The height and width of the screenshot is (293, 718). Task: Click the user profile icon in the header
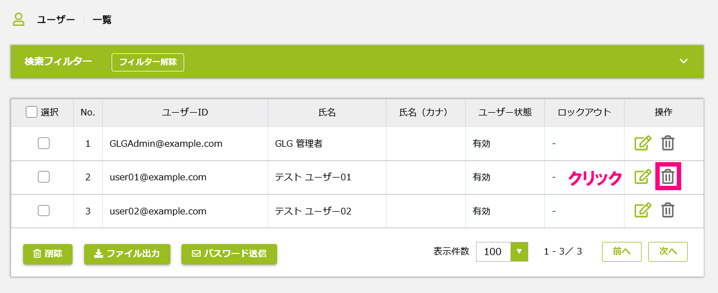point(19,20)
